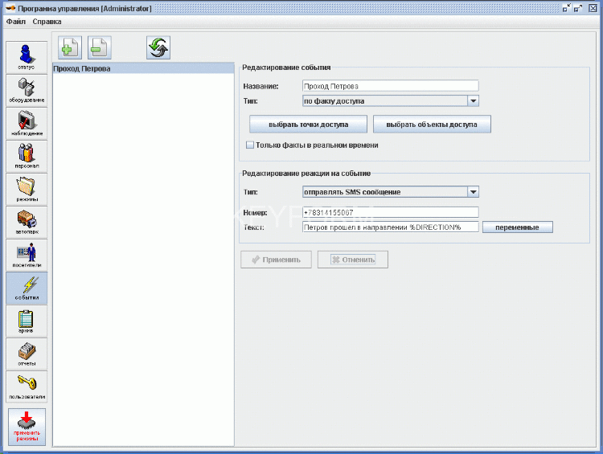Open the персонал section

(x=27, y=156)
